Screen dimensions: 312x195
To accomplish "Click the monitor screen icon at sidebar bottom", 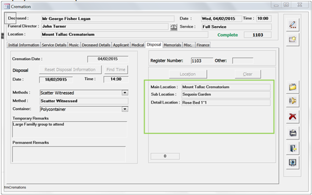I will (293, 163).
